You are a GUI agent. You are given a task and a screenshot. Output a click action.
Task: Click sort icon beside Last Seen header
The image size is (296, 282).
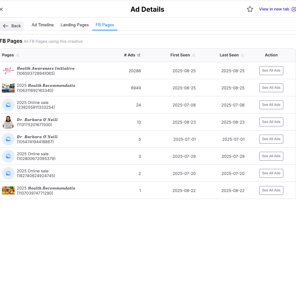(x=242, y=55)
